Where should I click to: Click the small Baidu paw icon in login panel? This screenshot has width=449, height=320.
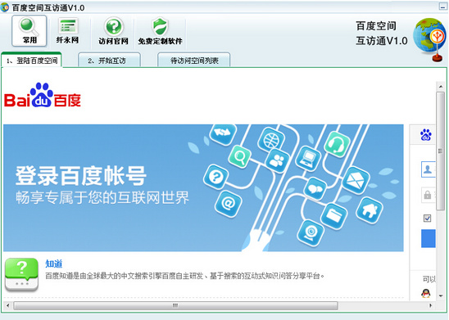coord(426,135)
